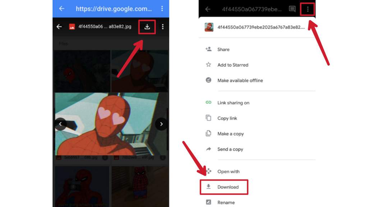The image size is (368, 207).
Task: Click the Copy link clipboard icon
Action: tap(208, 118)
